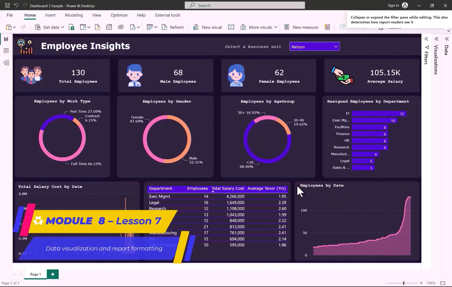
Task: Insert a text box from the ribbon
Action: point(231,27)
